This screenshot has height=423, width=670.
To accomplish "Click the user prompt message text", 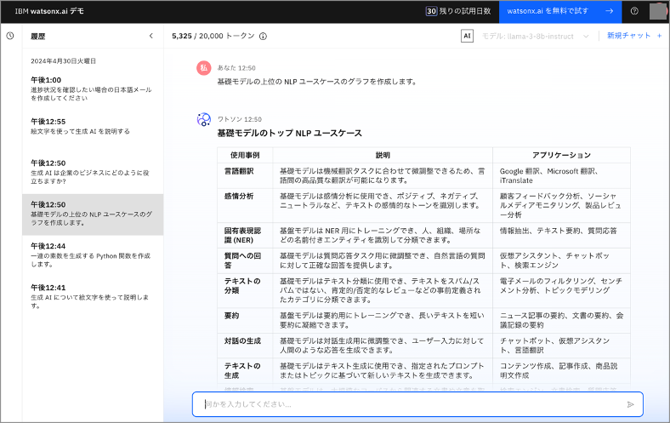I will point(317,81).
